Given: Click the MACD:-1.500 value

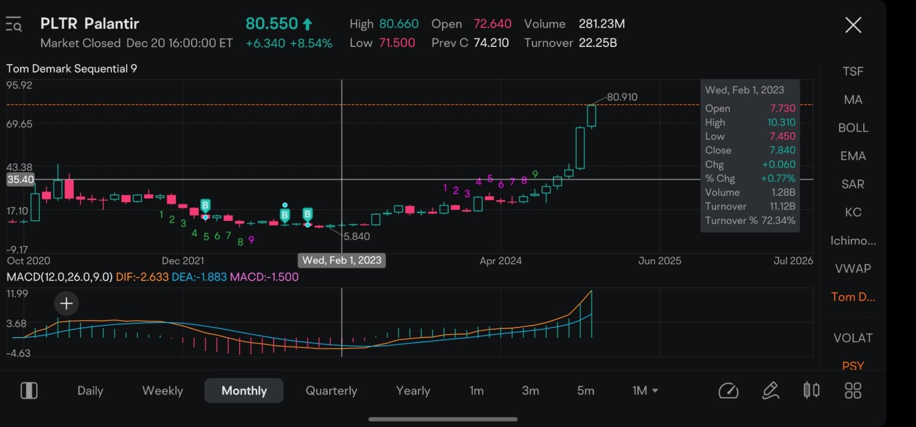Looking at the screenshot, I should click(264, 277).
